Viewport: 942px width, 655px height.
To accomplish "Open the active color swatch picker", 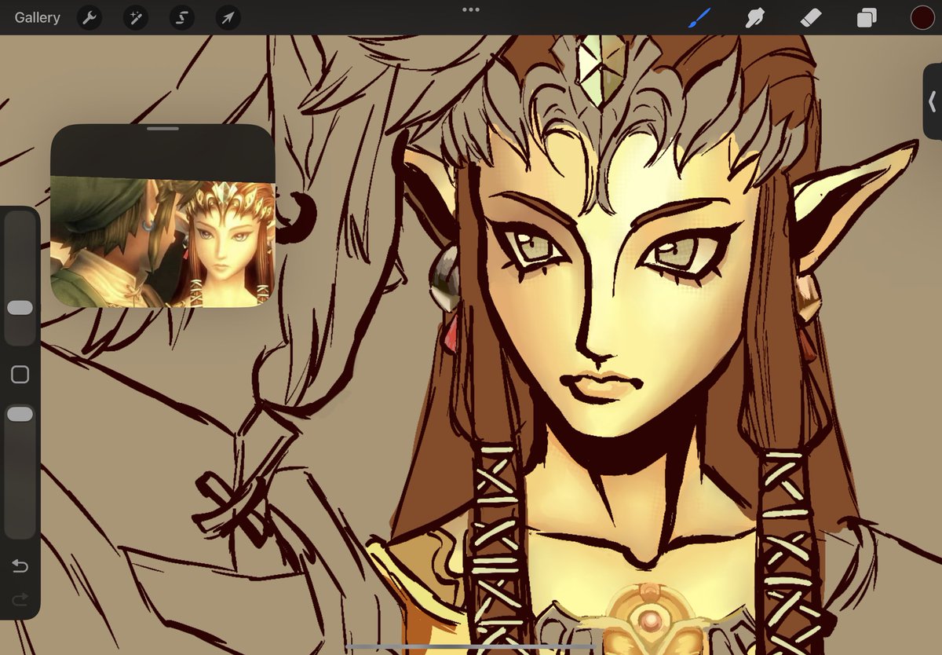I will (922, 17).
